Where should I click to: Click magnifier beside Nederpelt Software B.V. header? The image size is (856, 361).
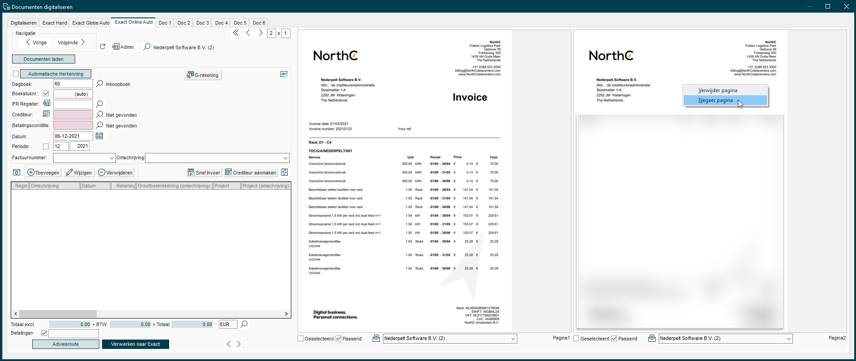147,47
